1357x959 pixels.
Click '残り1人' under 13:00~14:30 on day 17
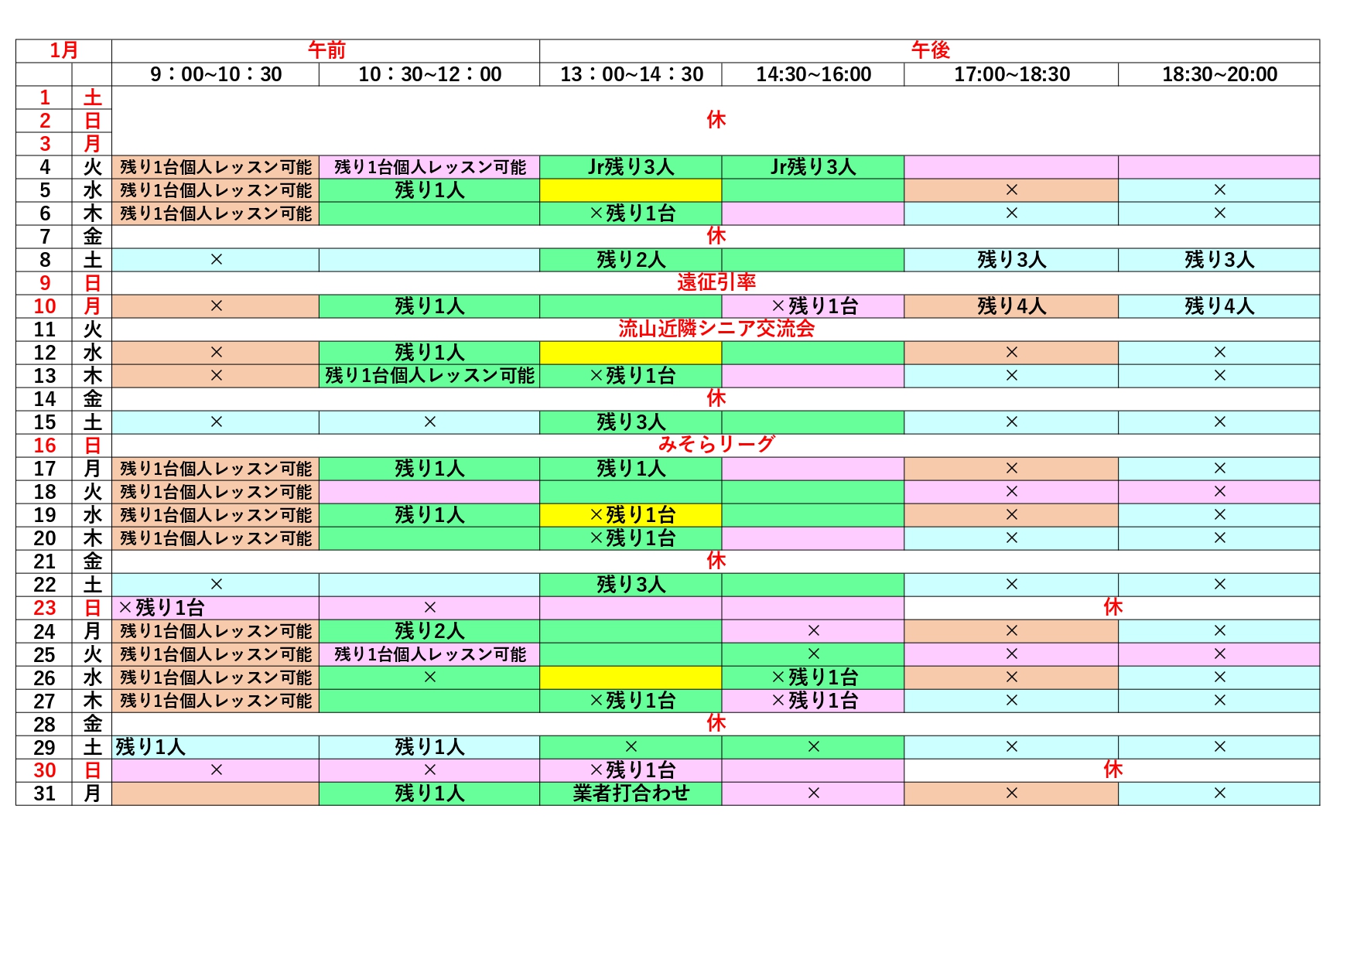pos(631,469)
